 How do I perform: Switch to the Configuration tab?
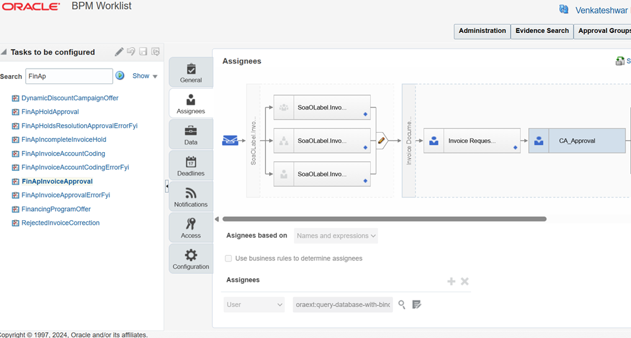tap(191, 258)
